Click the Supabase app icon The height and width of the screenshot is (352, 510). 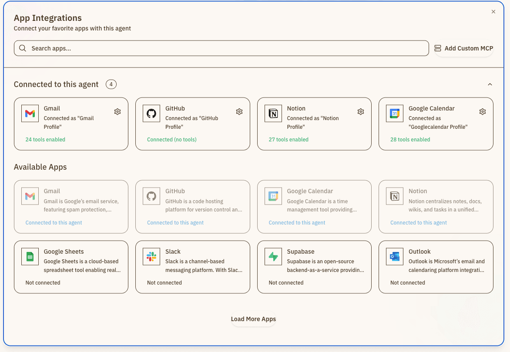coord(273,257)
